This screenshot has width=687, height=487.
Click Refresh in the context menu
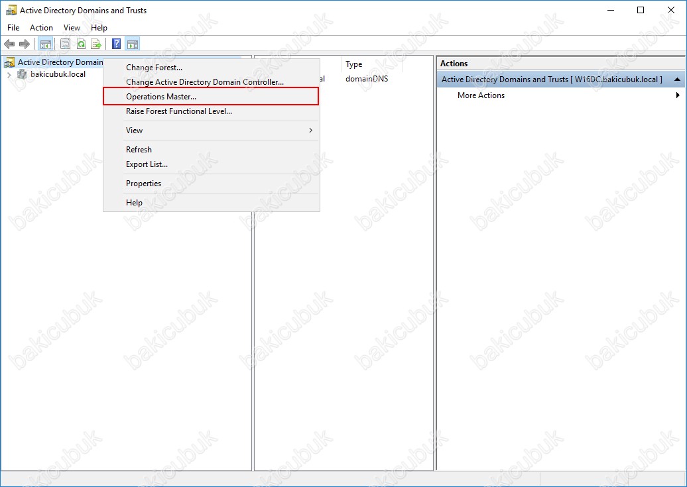tap(211, 150)
